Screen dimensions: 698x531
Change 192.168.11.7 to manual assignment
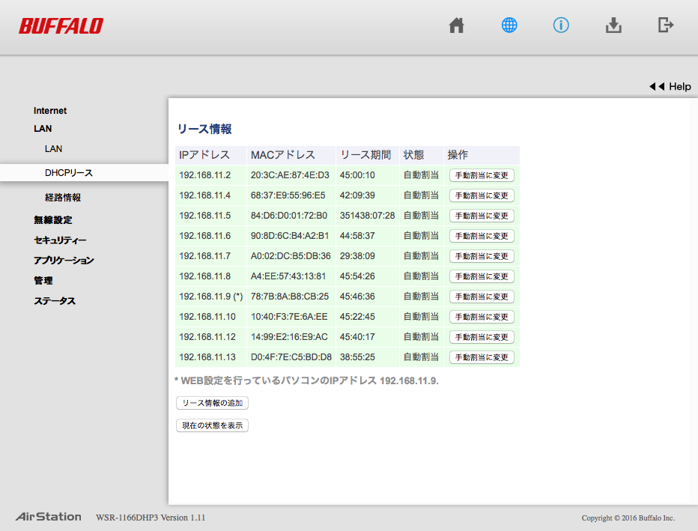click(x=482, y=256)
